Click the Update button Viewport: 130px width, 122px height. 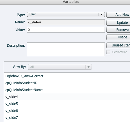coord(118,23)
